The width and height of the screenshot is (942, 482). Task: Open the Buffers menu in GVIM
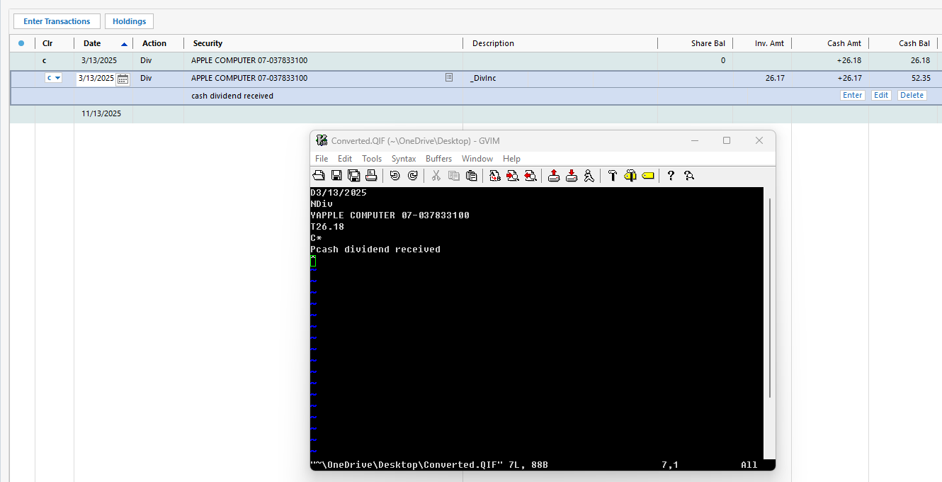click(x=439, y=159)
